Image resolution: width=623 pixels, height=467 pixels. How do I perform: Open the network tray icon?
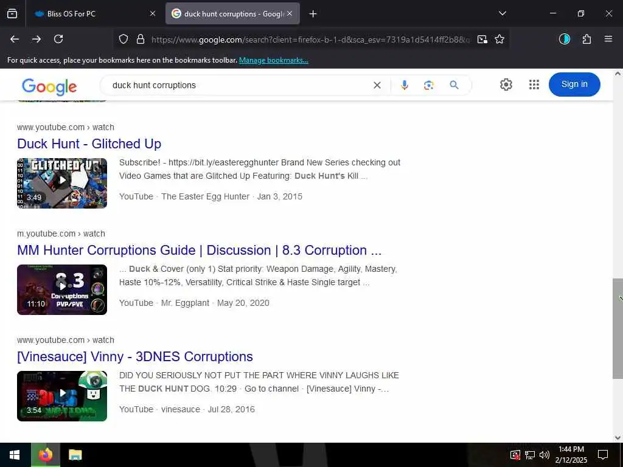coord(530,455)
